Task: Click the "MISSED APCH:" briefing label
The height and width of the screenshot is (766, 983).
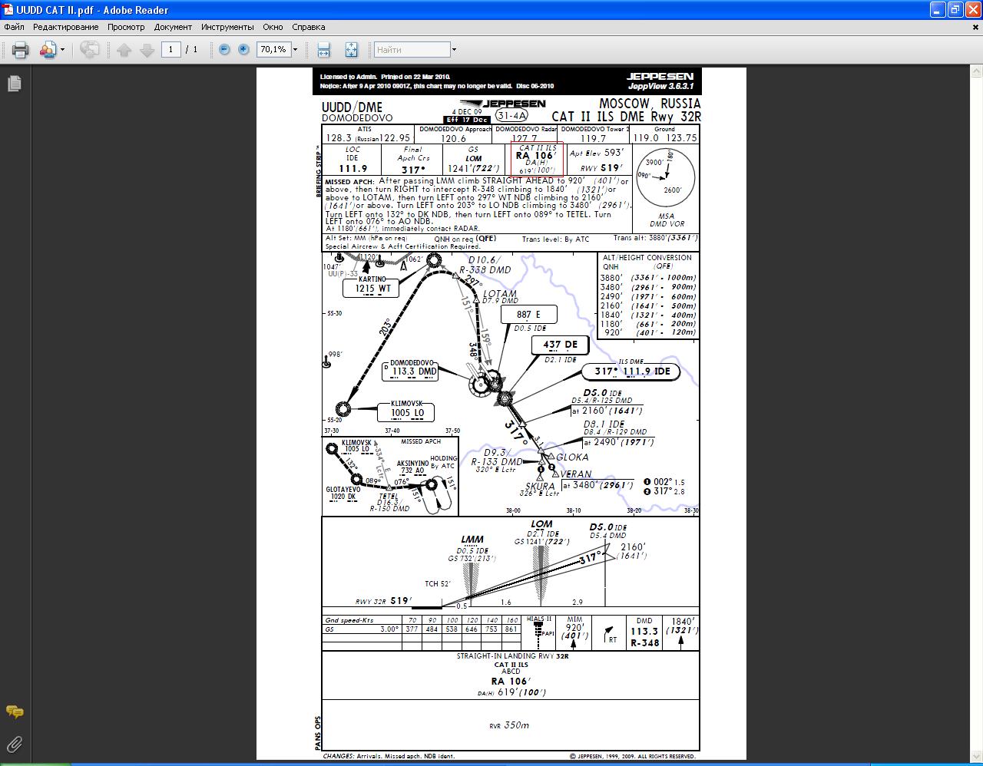Action: pos(349,182)
